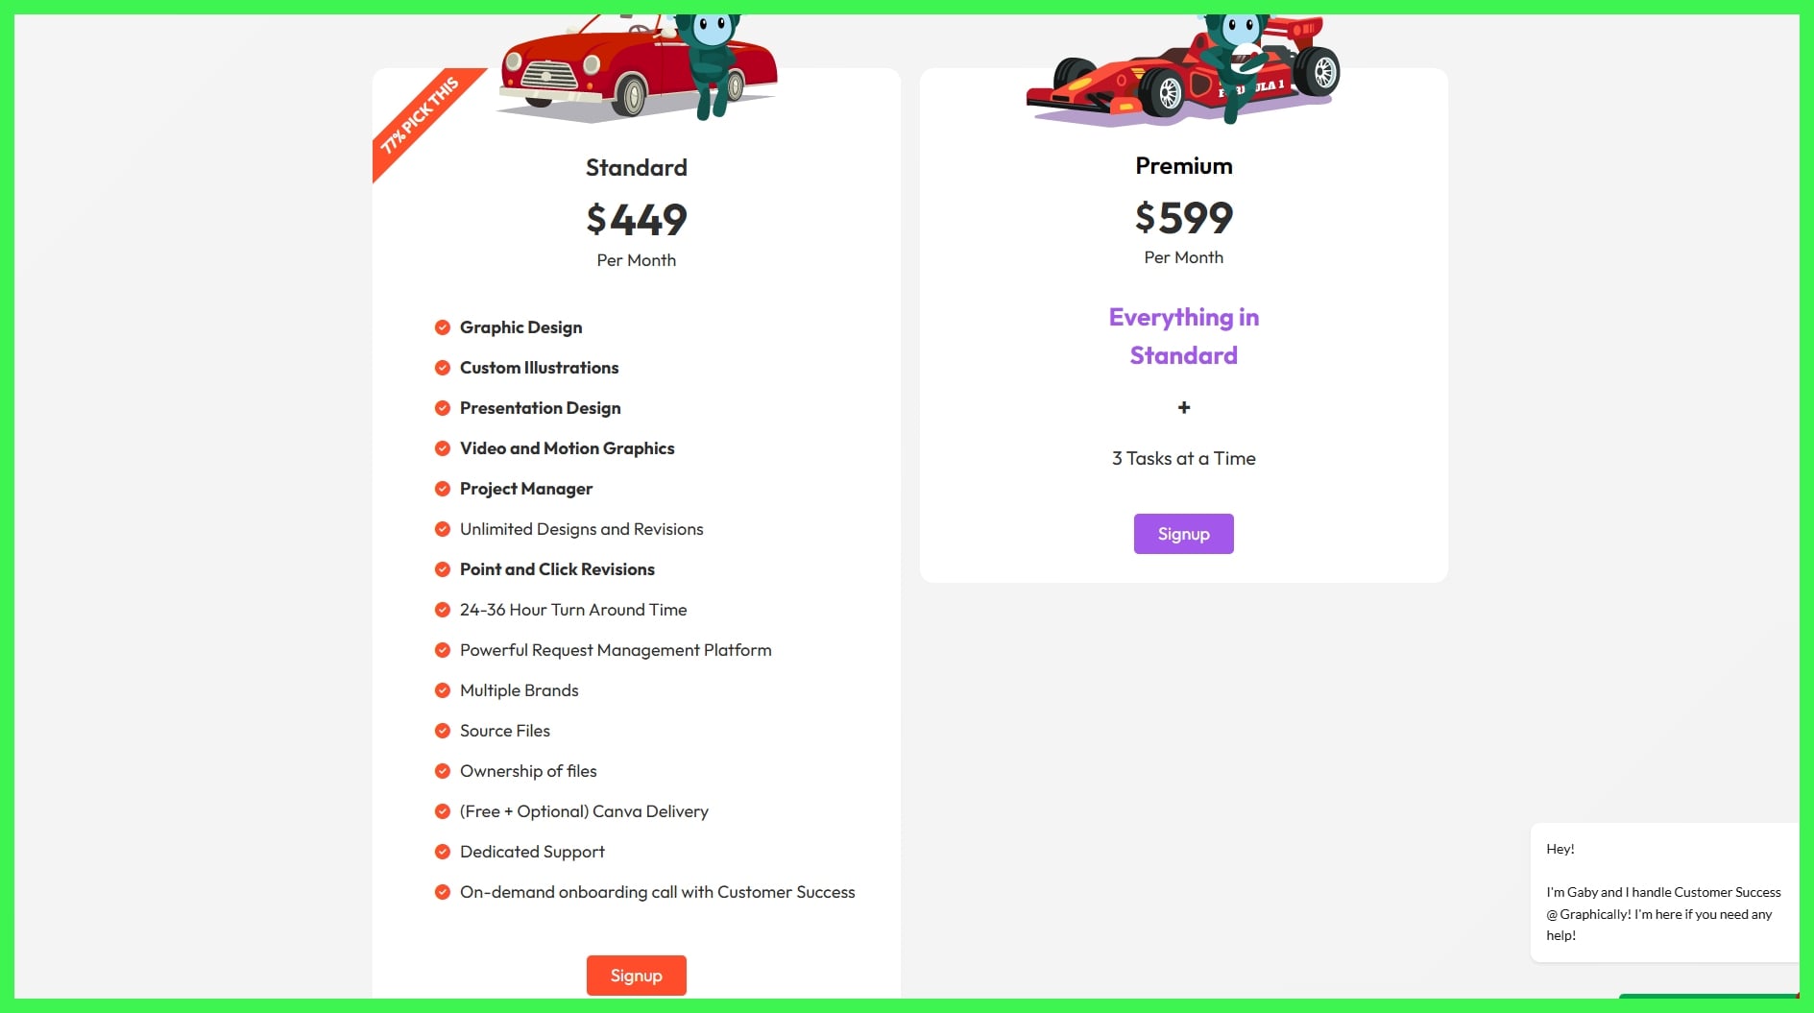The image size is (1814, 1013).
Task: Select the Standard plan title
Action: tap(636, 167)
